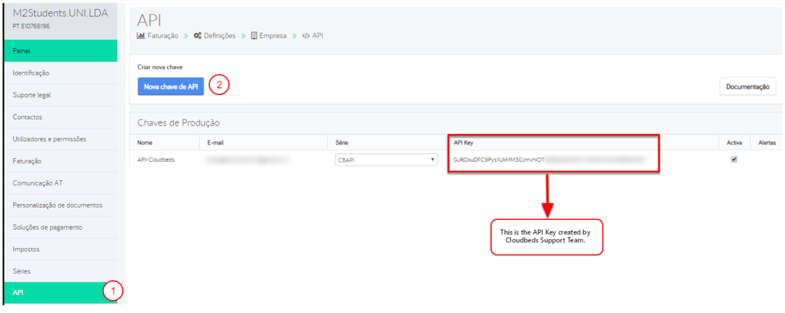This screenshot has width=785, height=313.
Task: Open Utilizadores e permissões settings
Action: click(x=49, y=139)
